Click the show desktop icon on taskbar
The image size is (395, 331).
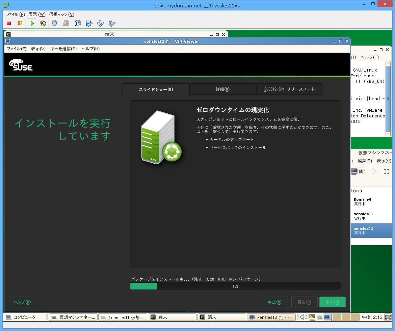[388, 317]
